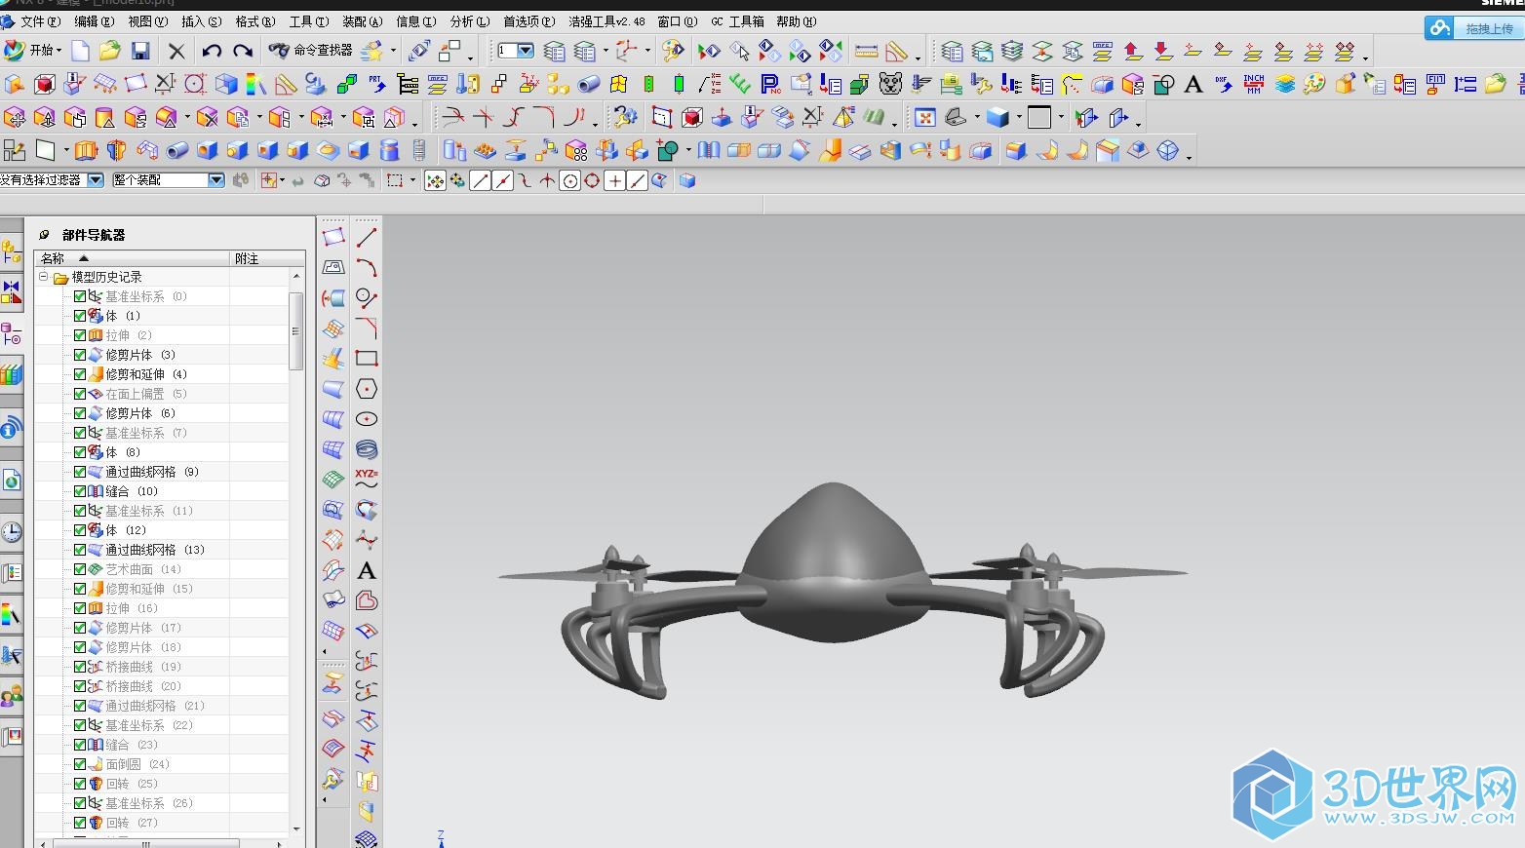Open the 编辑(E) menu
Image resolution: width=1525 pixels, height=848 pixels.
(95, 21)
